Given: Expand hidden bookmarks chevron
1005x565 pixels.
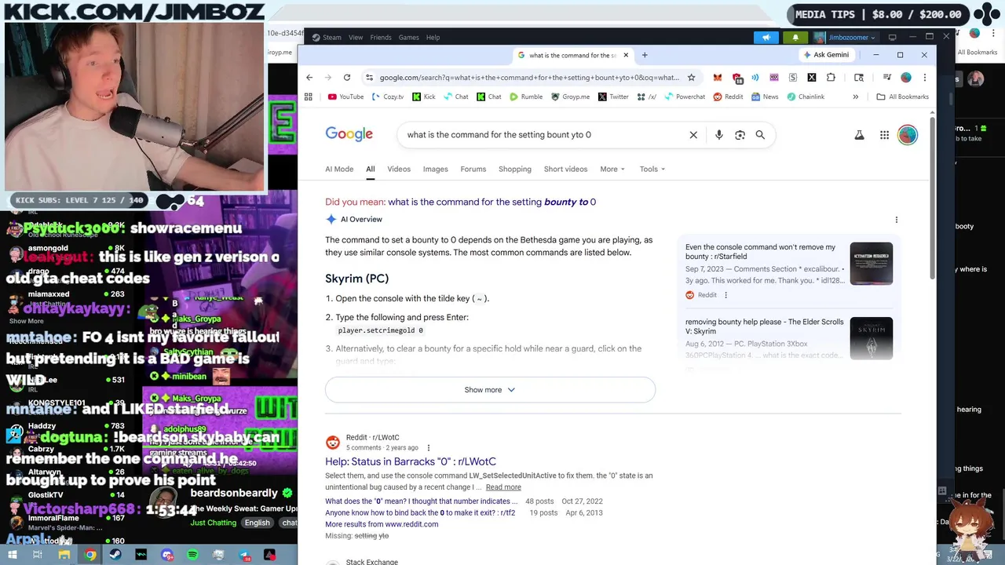Looking at the screenshot, I should 855,97.
